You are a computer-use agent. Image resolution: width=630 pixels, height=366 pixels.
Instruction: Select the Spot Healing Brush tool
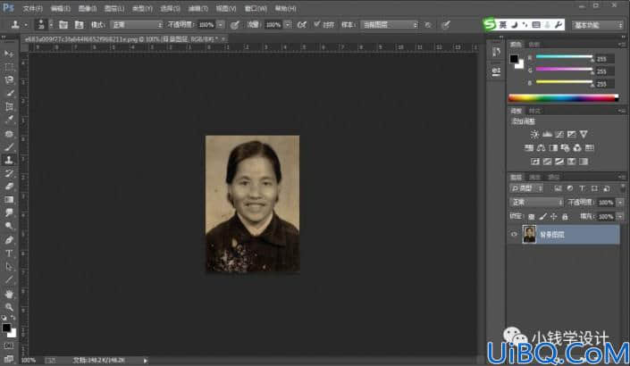[9, 134]
